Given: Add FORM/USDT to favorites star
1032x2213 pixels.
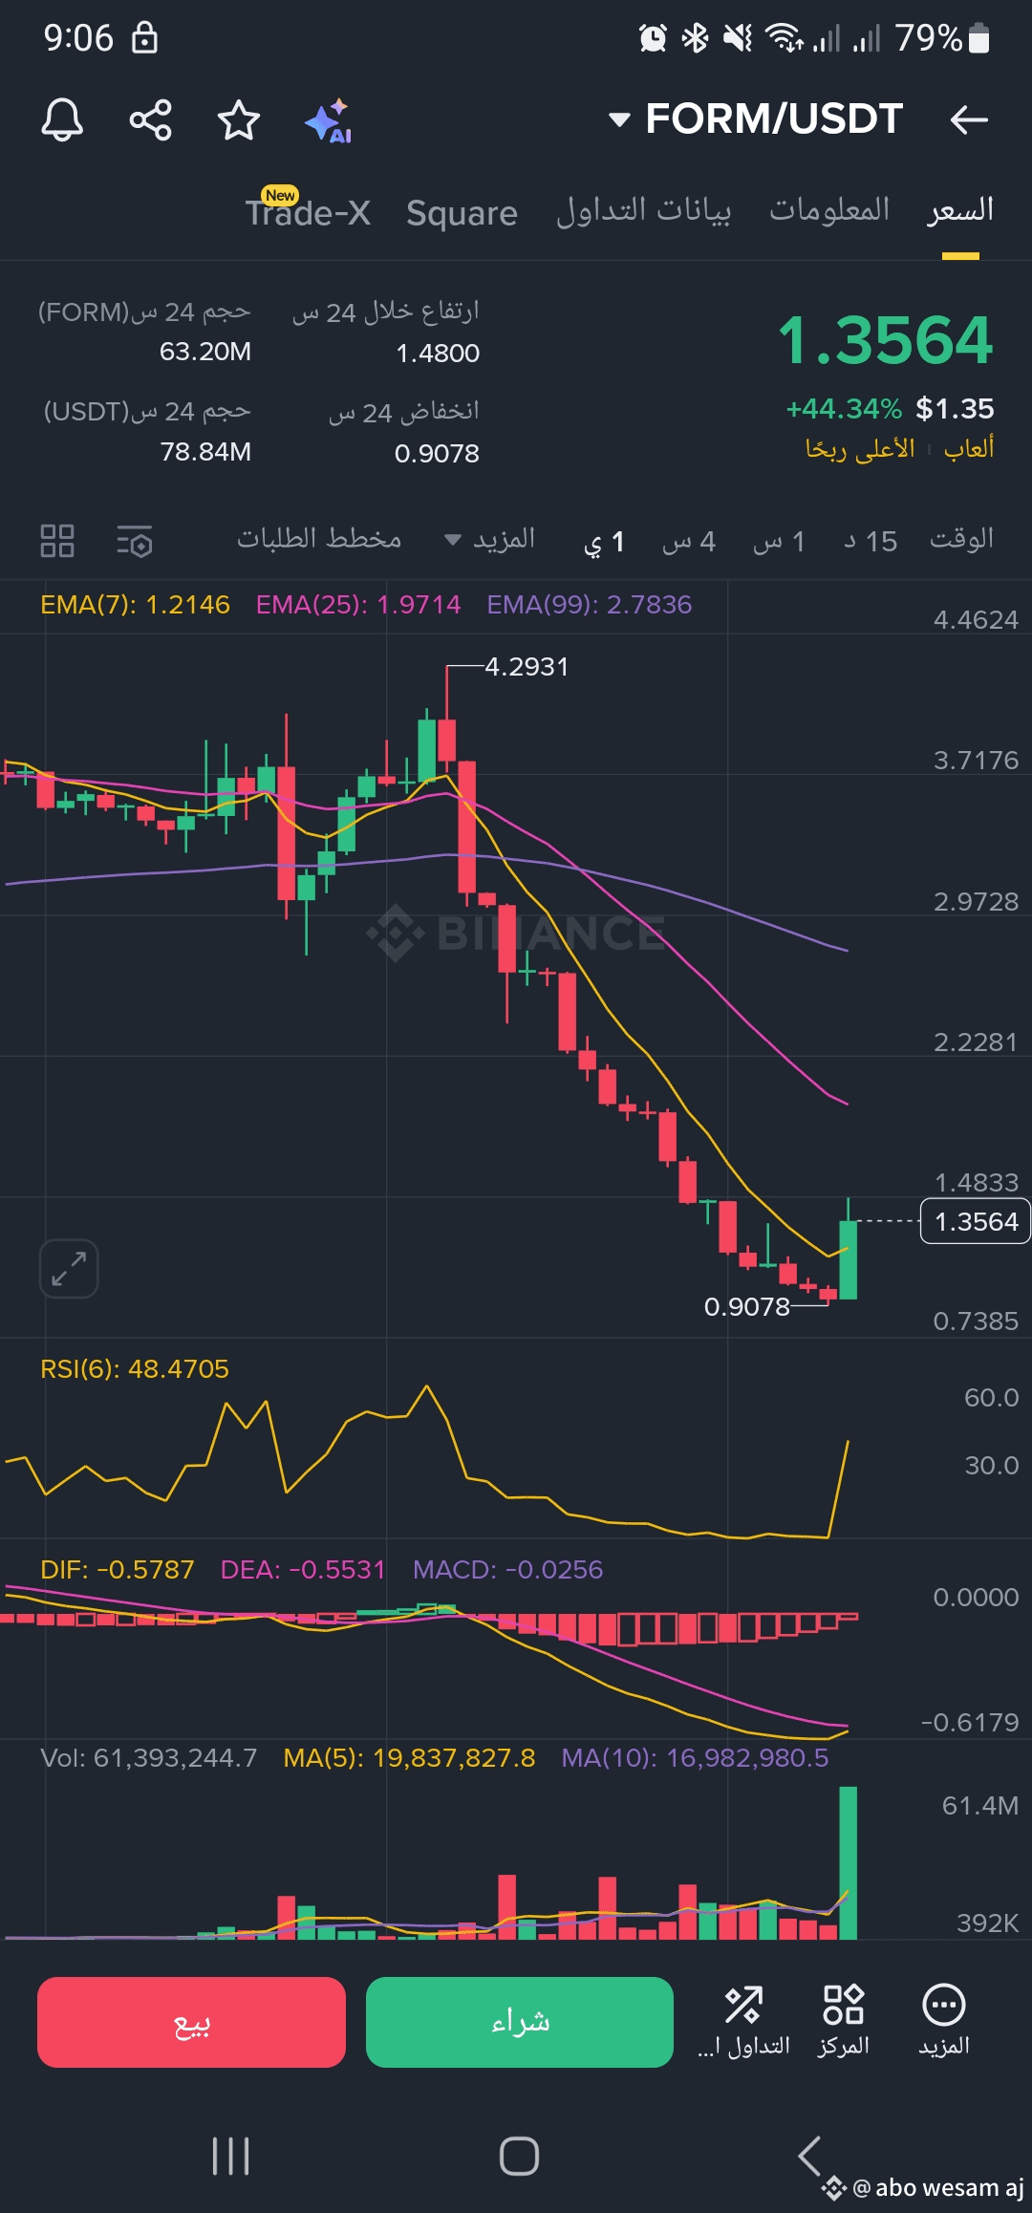Looking at the screenshot, I should pyautogui.click(x=239, y=120).
